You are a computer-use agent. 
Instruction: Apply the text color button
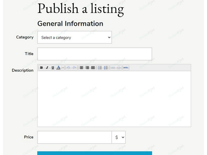click(59, 68)
